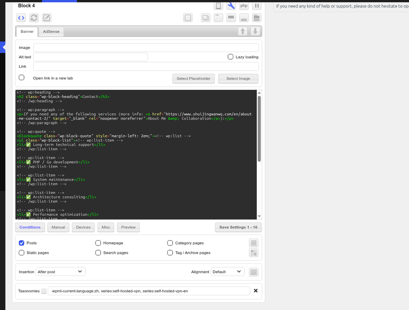This screenshot has height=310, width=409.
Task: Open the Devices settings tab
Action: [x=83, y=227]
